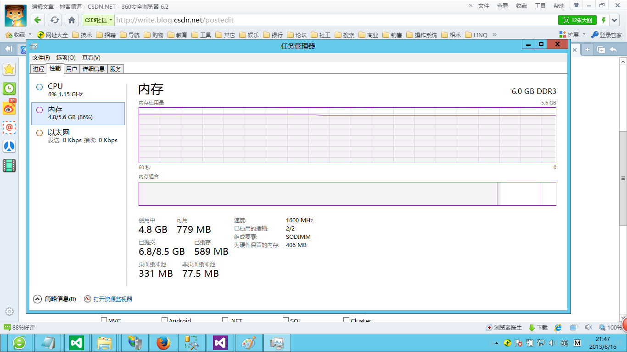Click the 100% zoom control
Screen dimensions: 627x352
tap(610, 328)
